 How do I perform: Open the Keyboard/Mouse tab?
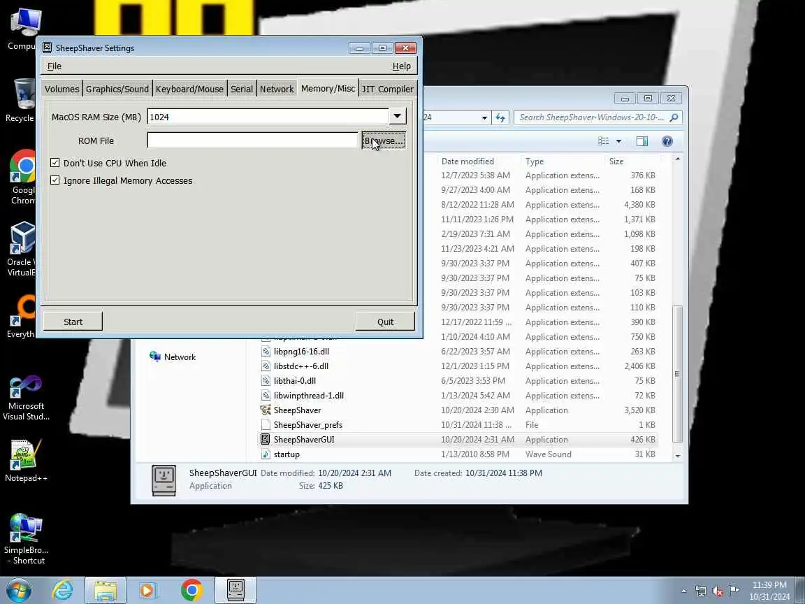(189, 89)
